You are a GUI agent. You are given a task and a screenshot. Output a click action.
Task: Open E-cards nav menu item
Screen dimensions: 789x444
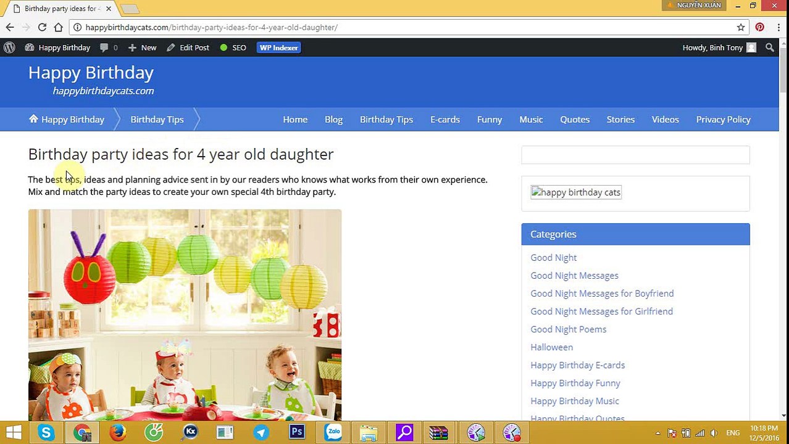coord(445,119)
